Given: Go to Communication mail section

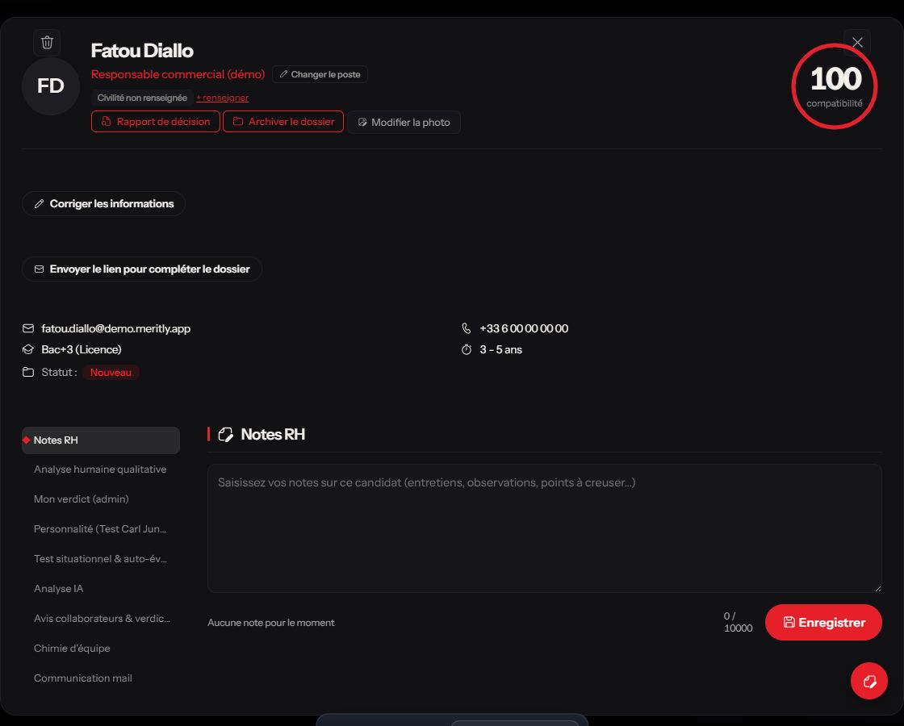Looking at the screenshot, I should (101, 678).
